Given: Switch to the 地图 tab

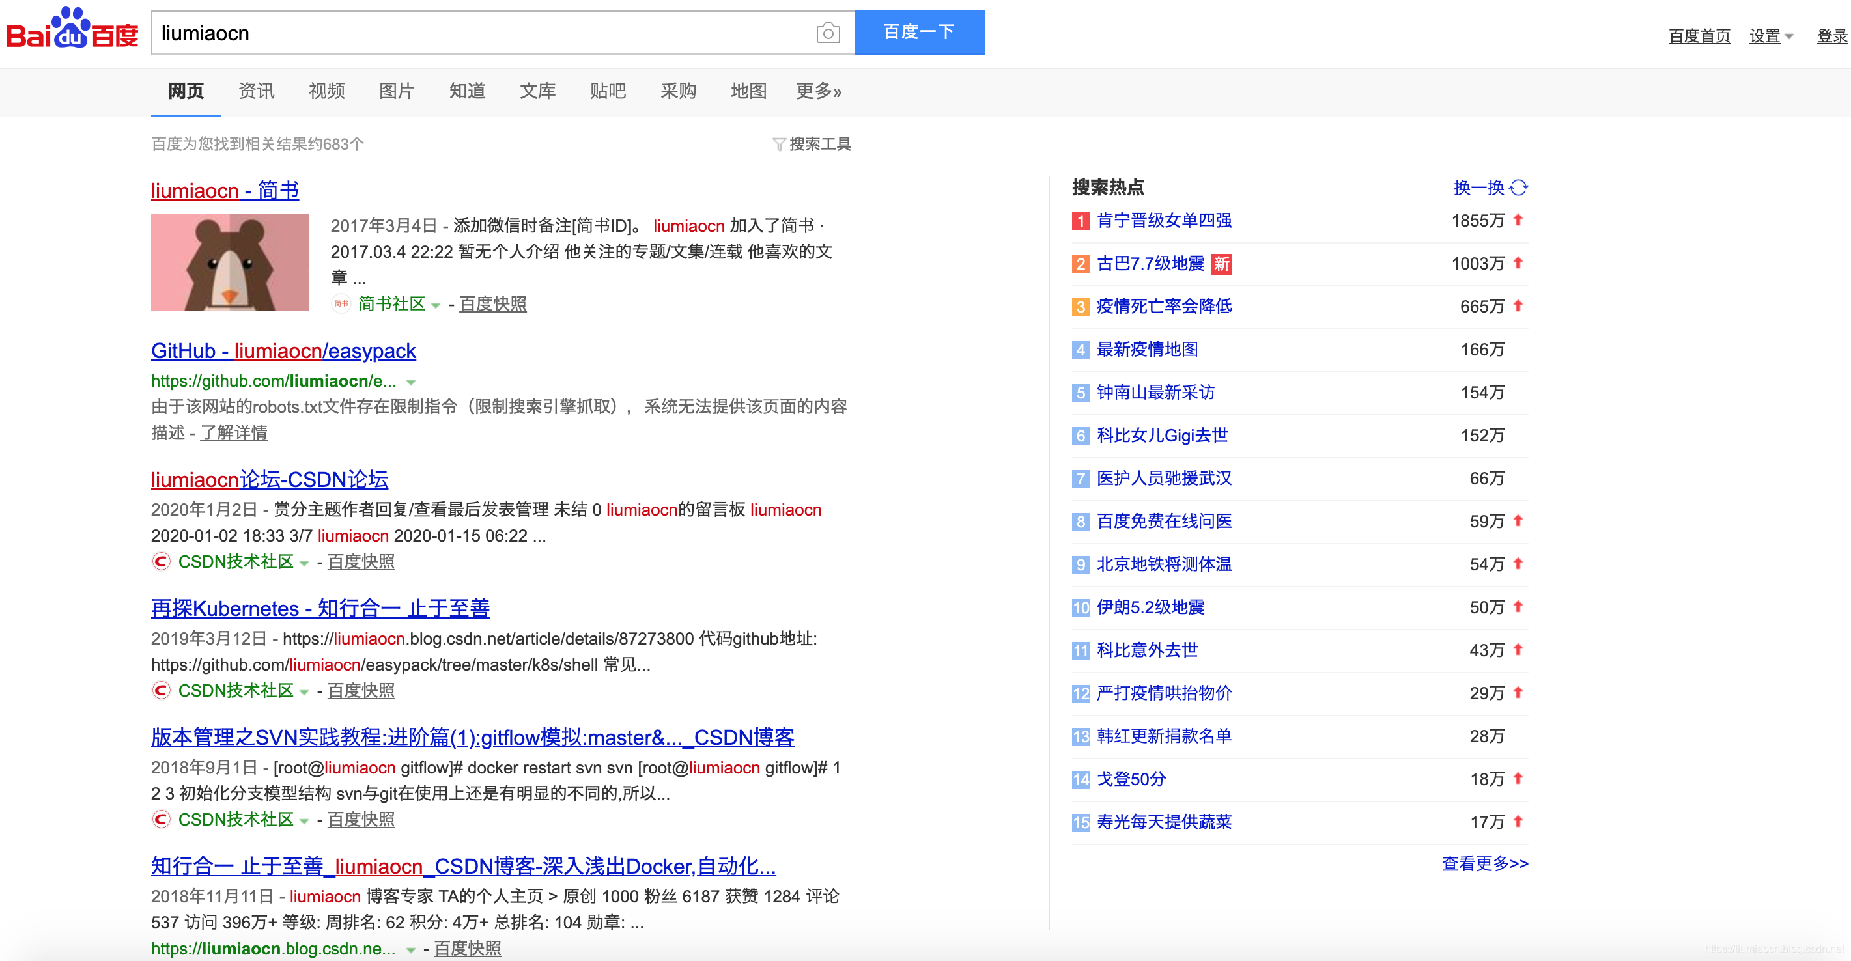Looking at the screenshot, I should 749,91.
